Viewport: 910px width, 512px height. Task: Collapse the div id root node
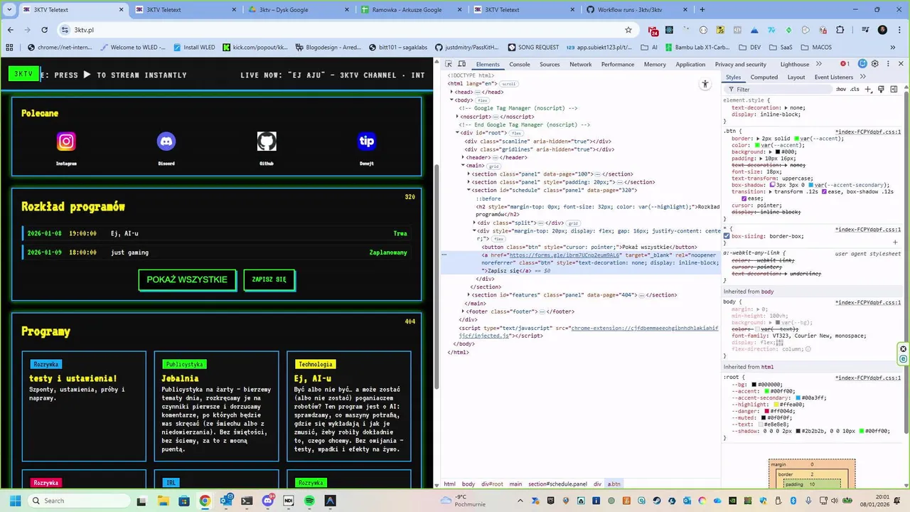coord(457,133)
